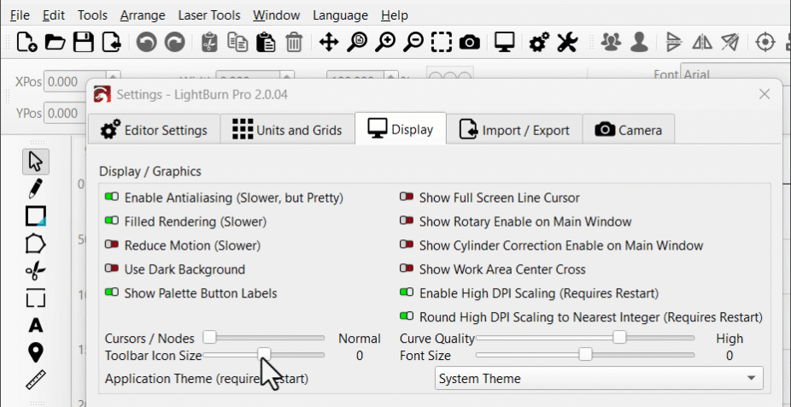The height and width of the screenshot is (407, 791).
Task: Switch to the Units and Grids tab
Action: coord(287,130)
